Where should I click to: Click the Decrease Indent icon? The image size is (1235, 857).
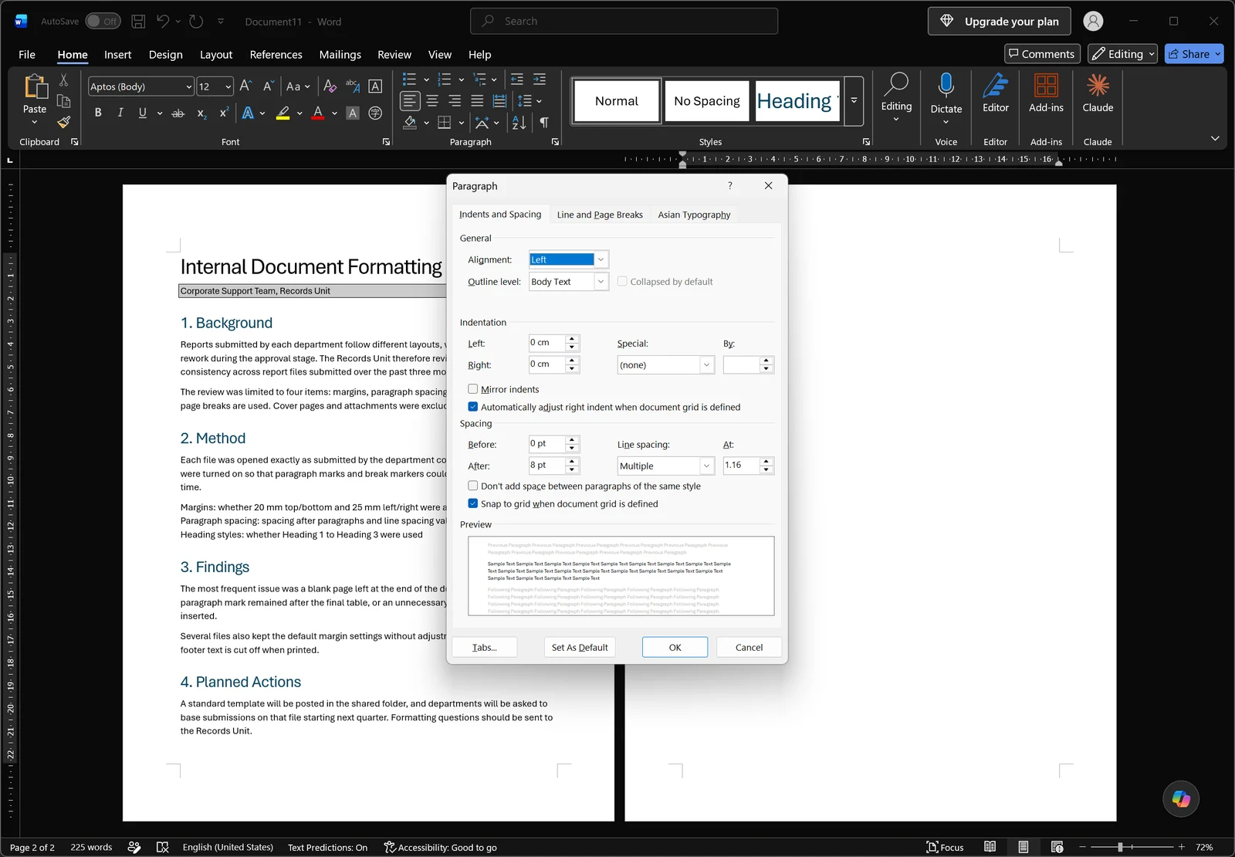517,80
